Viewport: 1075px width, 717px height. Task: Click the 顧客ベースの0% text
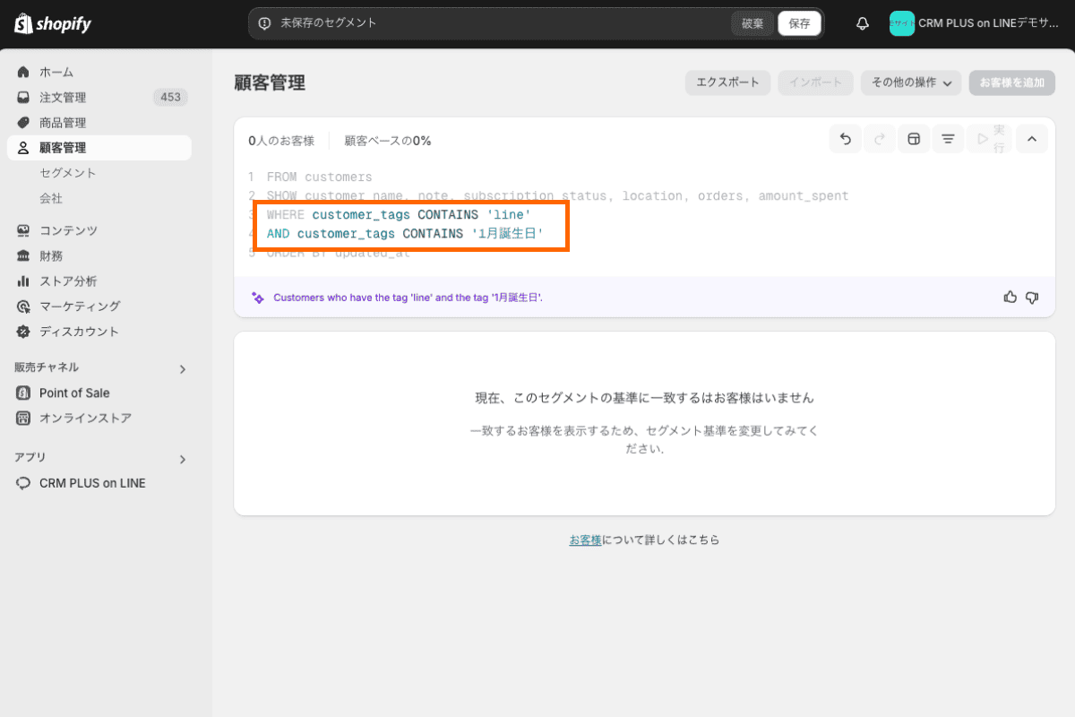tap(388, 141)
